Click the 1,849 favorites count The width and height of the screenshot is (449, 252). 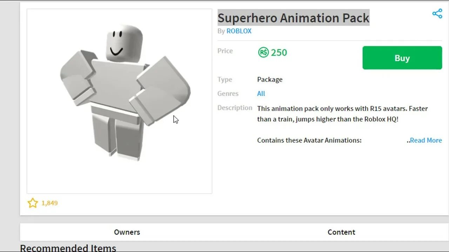click(x=49, y=203)
